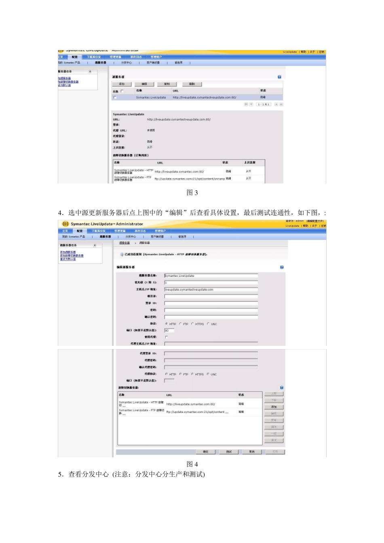Image resolution: width=384 pixels, height=543 pixels.
Task: Click the add source server link in Figure 4 sidebar
Action: coord(68,252)
